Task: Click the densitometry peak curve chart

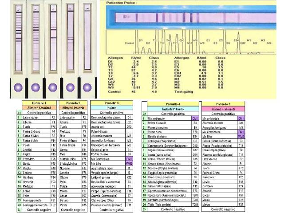Action: coord(191,42)
